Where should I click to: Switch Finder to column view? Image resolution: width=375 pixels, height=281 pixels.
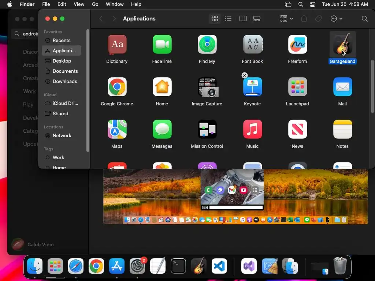tap(243, 19)
